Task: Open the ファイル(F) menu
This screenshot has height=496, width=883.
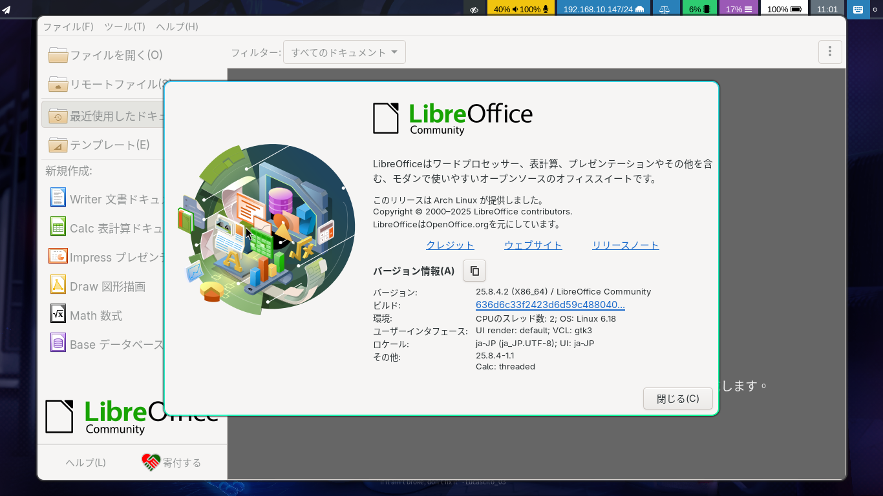Action: pos(68,26)
